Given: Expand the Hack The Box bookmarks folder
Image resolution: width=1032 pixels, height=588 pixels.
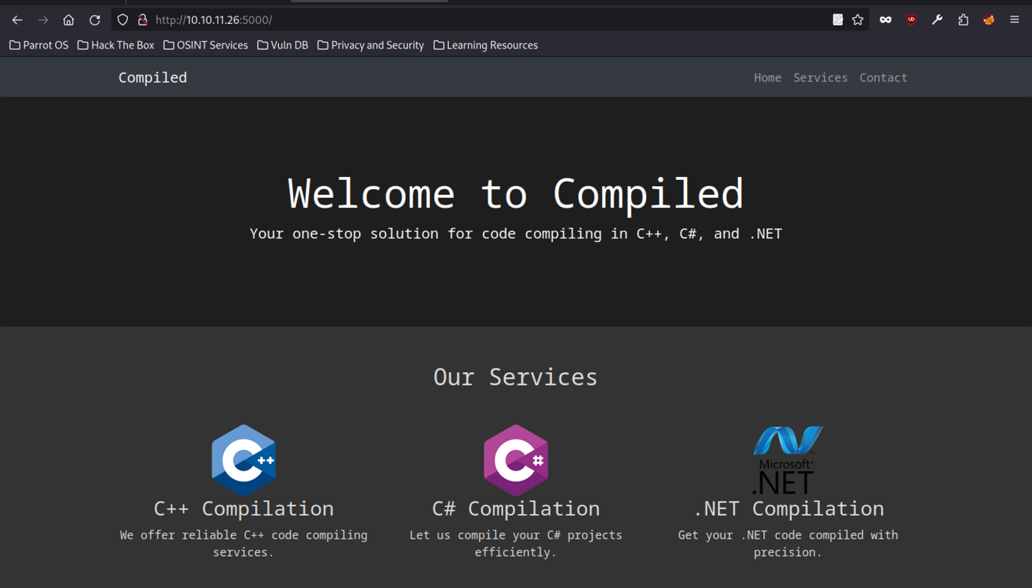Looking at the screenshot, I should click(x=116, y=46).
